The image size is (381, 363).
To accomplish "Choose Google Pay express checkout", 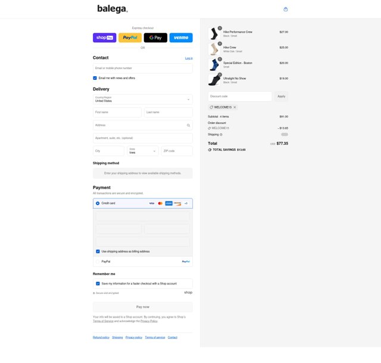I will [155, 38].
